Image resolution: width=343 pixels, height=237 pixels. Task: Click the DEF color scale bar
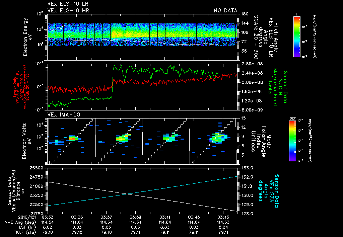[x=292, y=141]
